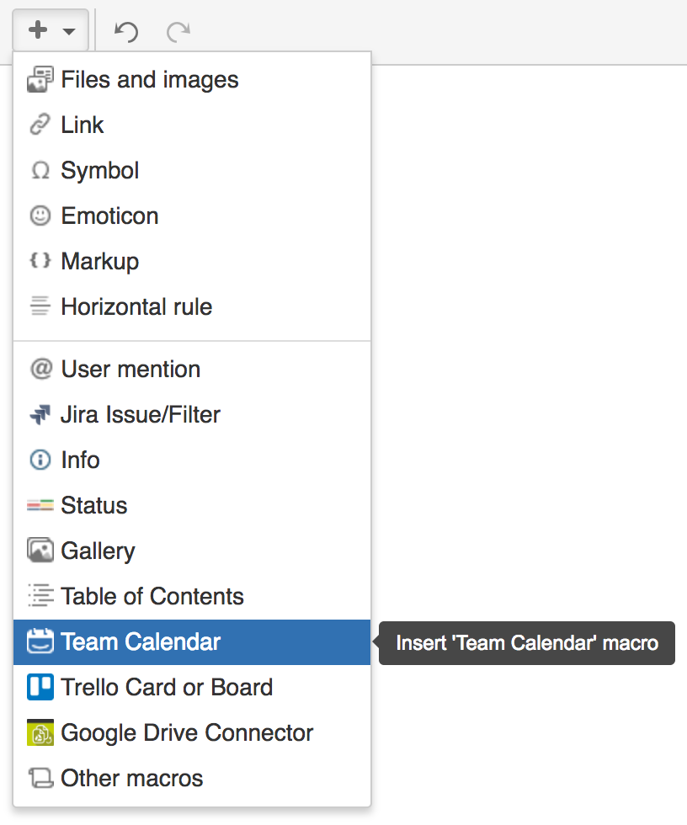Click the curly braces Markup icon
The image size is (687, 825).
(x=40, y=261)
